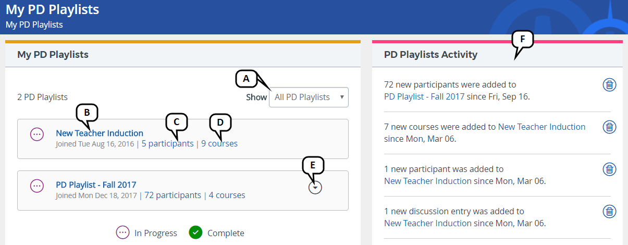Remove the new discussion entry activity item
This screenshot has height=245, width=628.
609,211
